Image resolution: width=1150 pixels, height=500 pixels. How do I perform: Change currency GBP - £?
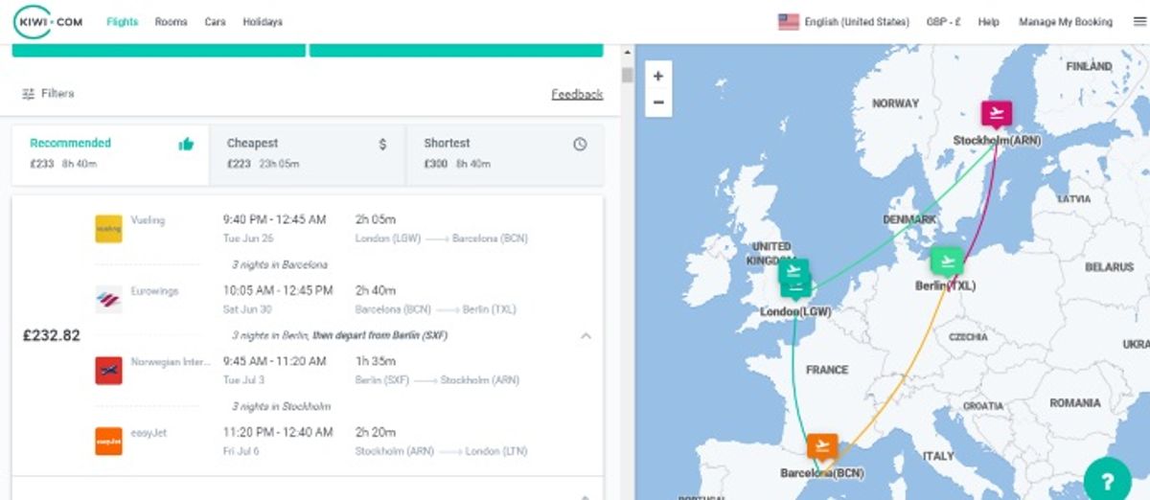(943, 22)
